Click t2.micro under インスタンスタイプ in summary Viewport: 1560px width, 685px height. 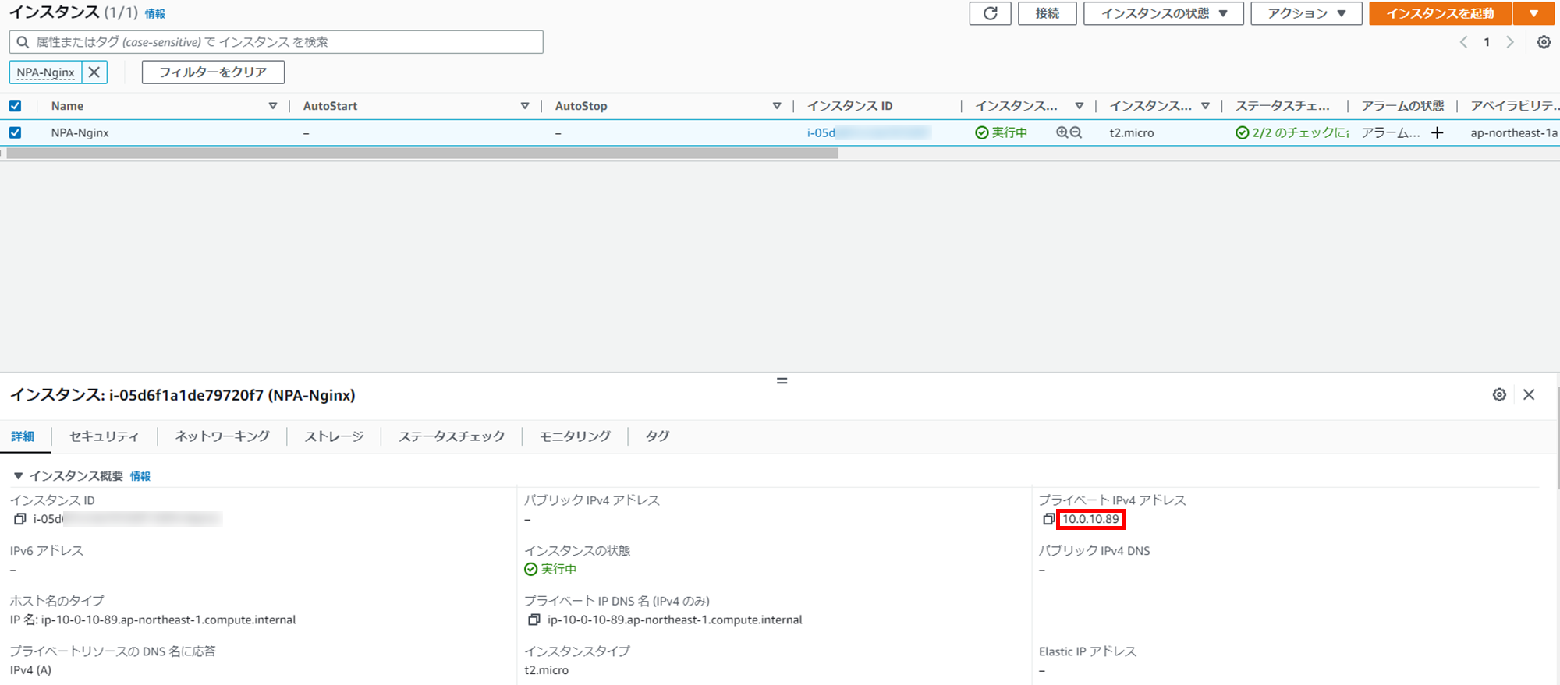pos(546,670)
